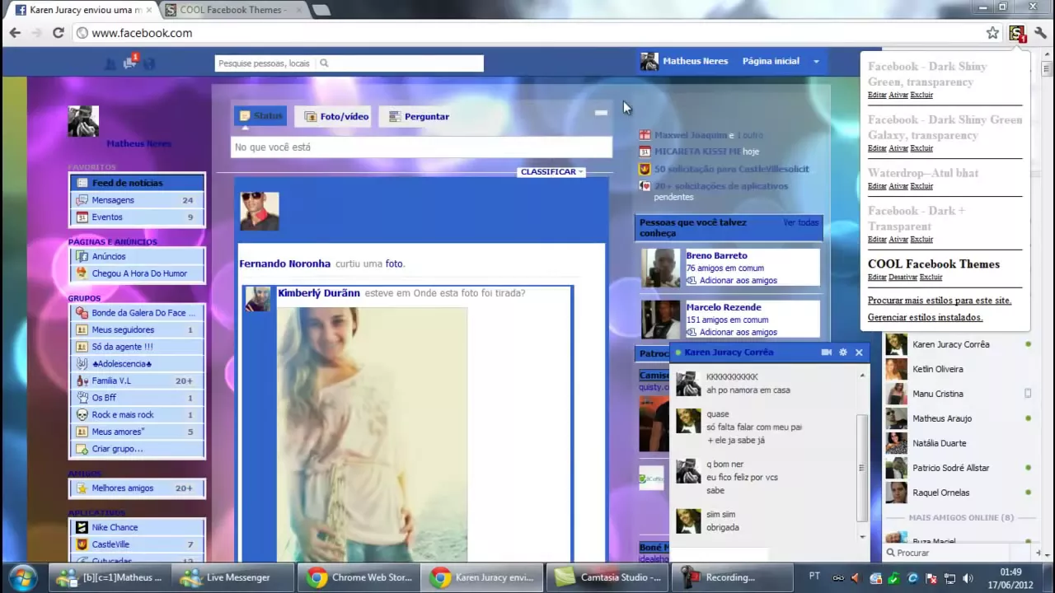Click the chat Procurar search field
Viewport: 1055px width, 593px height.
click(x=960, y=553)
